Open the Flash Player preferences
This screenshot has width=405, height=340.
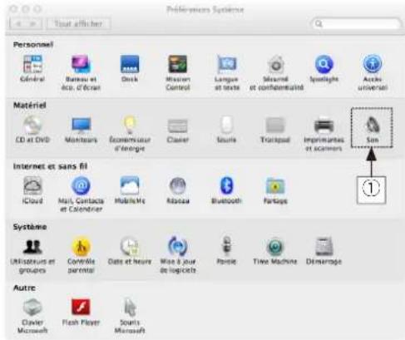[x=81, y=312]
